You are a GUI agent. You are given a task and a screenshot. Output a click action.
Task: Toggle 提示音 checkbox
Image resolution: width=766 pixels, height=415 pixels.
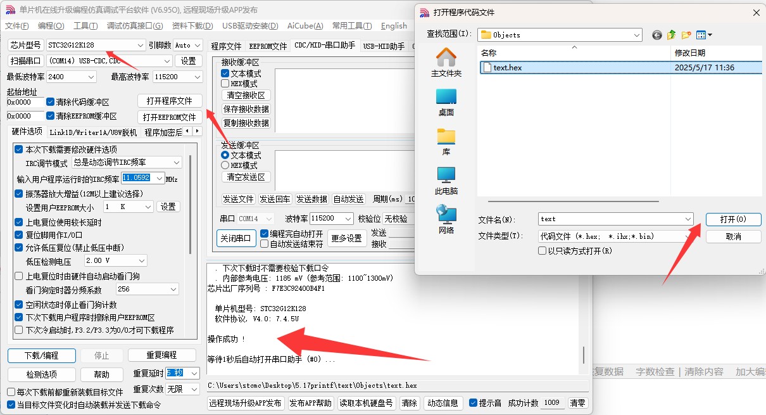click(473, 403)
